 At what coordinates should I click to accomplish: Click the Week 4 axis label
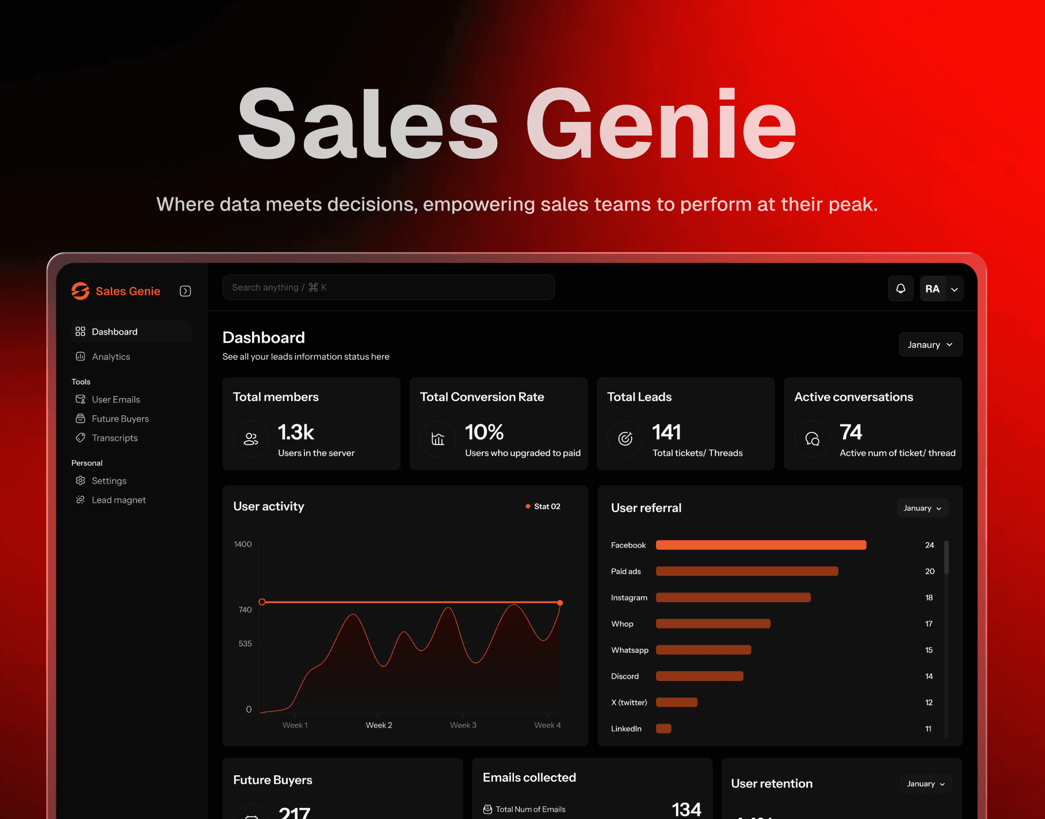coord(547,725)
